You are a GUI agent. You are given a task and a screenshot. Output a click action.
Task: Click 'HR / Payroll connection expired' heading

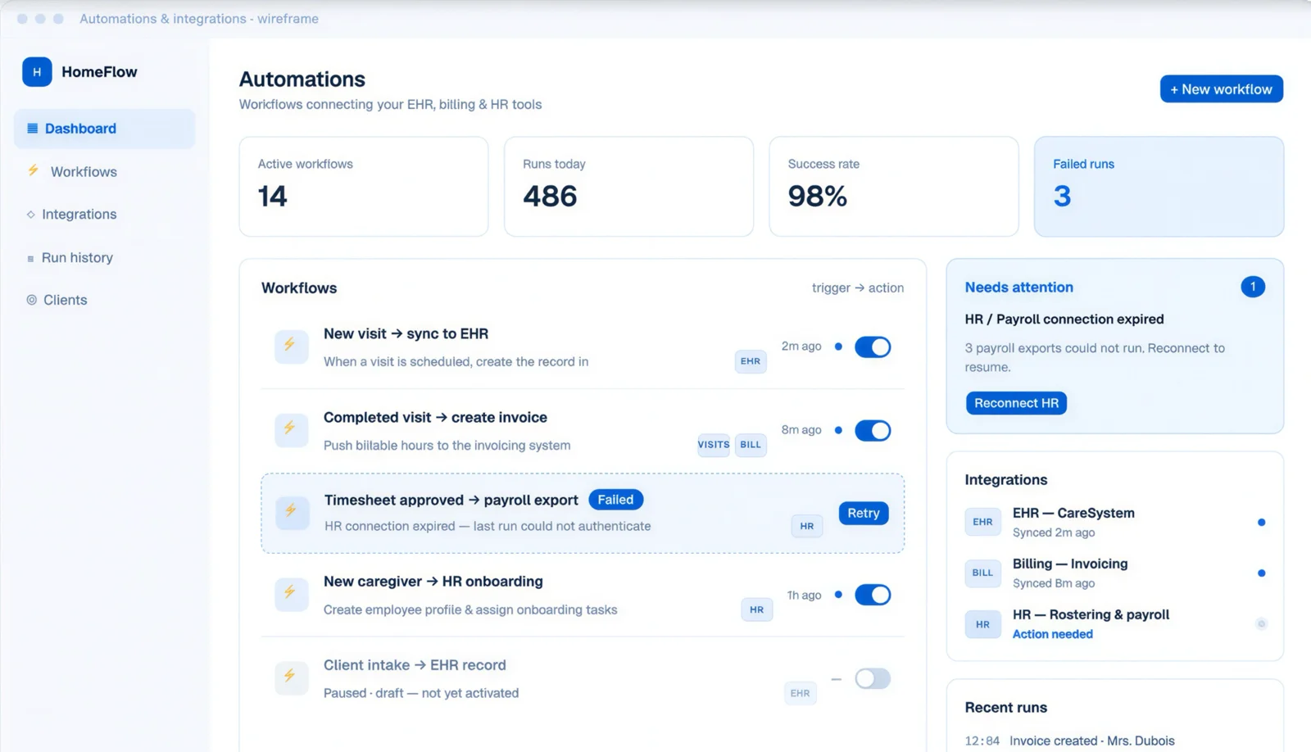[x=1064, y=319]
